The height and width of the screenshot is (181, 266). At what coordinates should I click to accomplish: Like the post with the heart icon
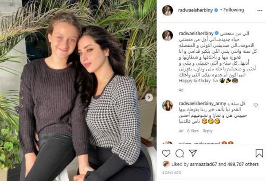(166, 153)
